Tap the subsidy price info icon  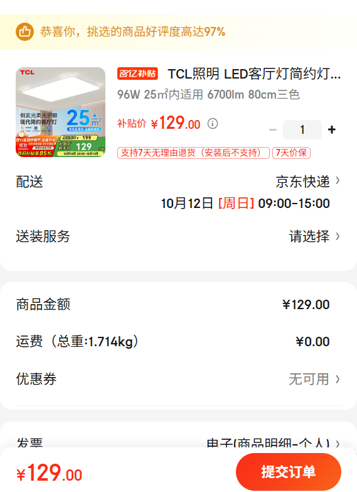pyautogui.click(x=213, y=124)
